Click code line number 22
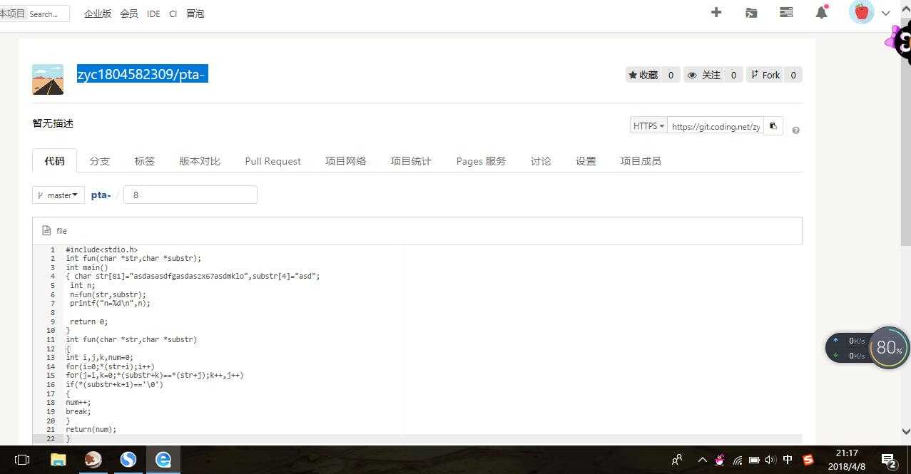Screen dimensions: 911x474 (x=51, y=438)
